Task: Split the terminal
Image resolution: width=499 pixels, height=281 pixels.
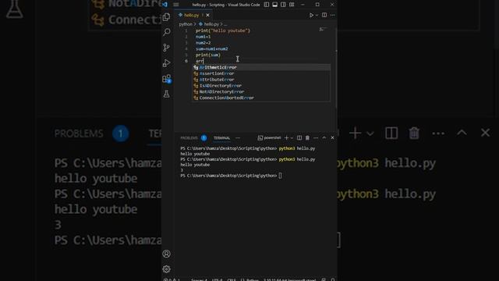Action: [299, 137]
